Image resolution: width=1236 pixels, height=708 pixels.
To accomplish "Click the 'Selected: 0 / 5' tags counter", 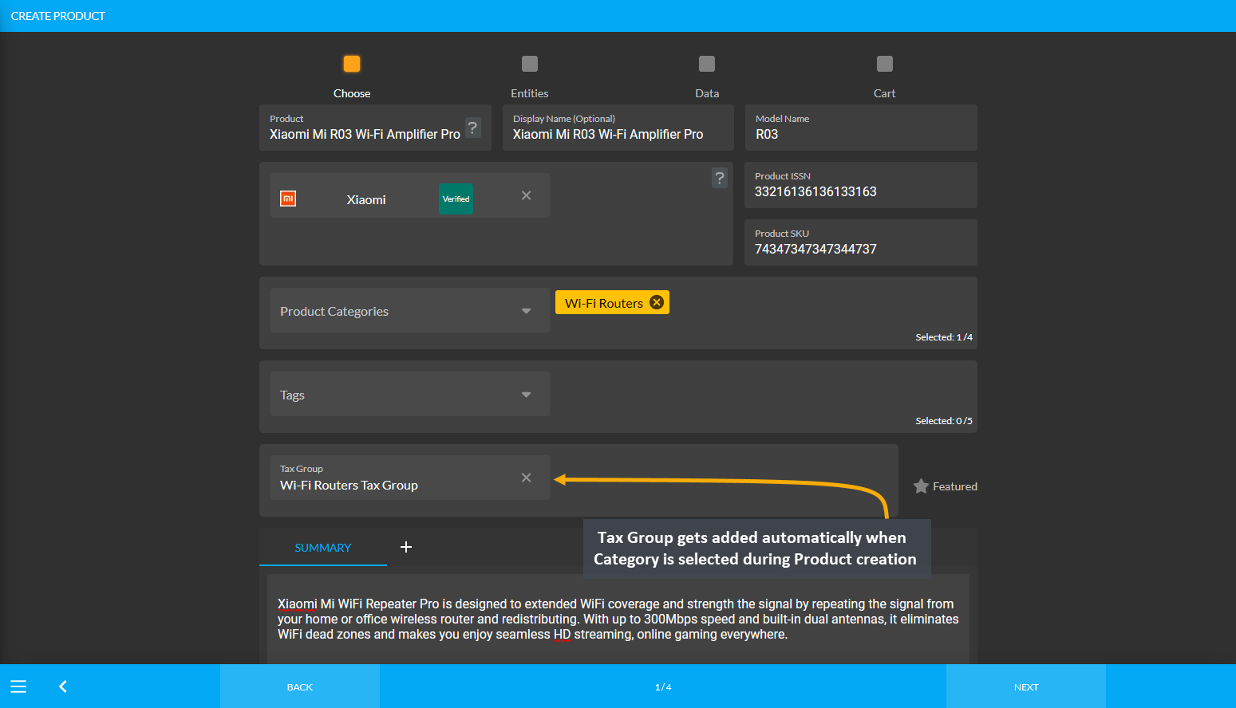I will pyautogui.click(x=944, y=421).
